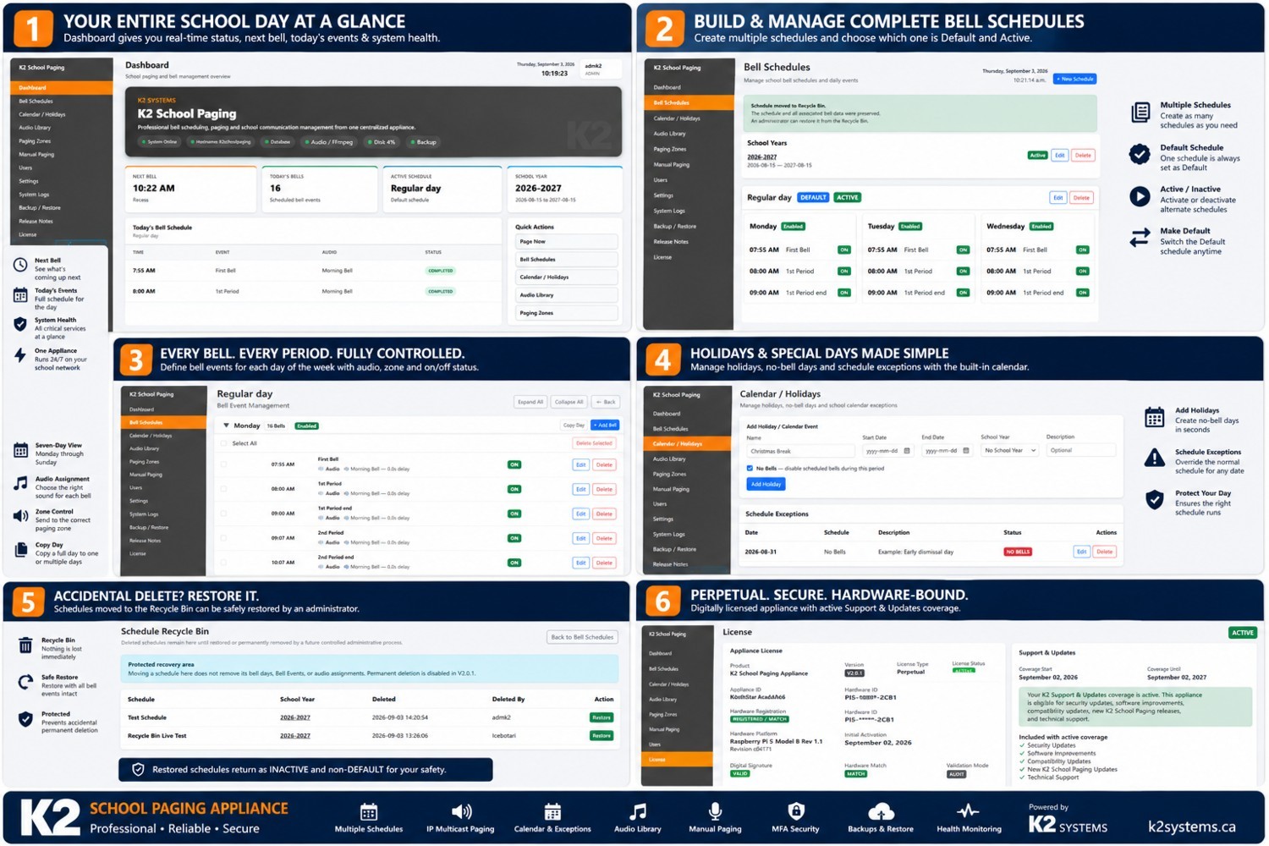Click the Next Bell clock icon
The height and width of the screenshot is (846, 1269).
click(x=20, y=265)
